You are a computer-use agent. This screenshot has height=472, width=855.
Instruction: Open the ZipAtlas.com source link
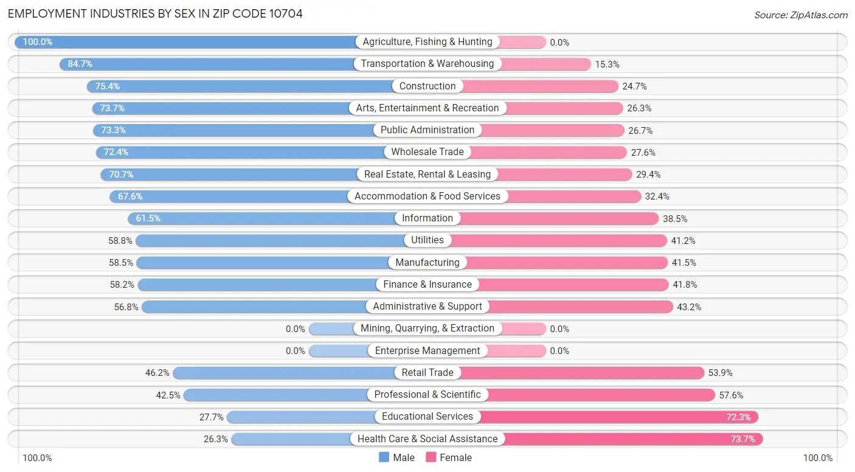coord(800,15)
